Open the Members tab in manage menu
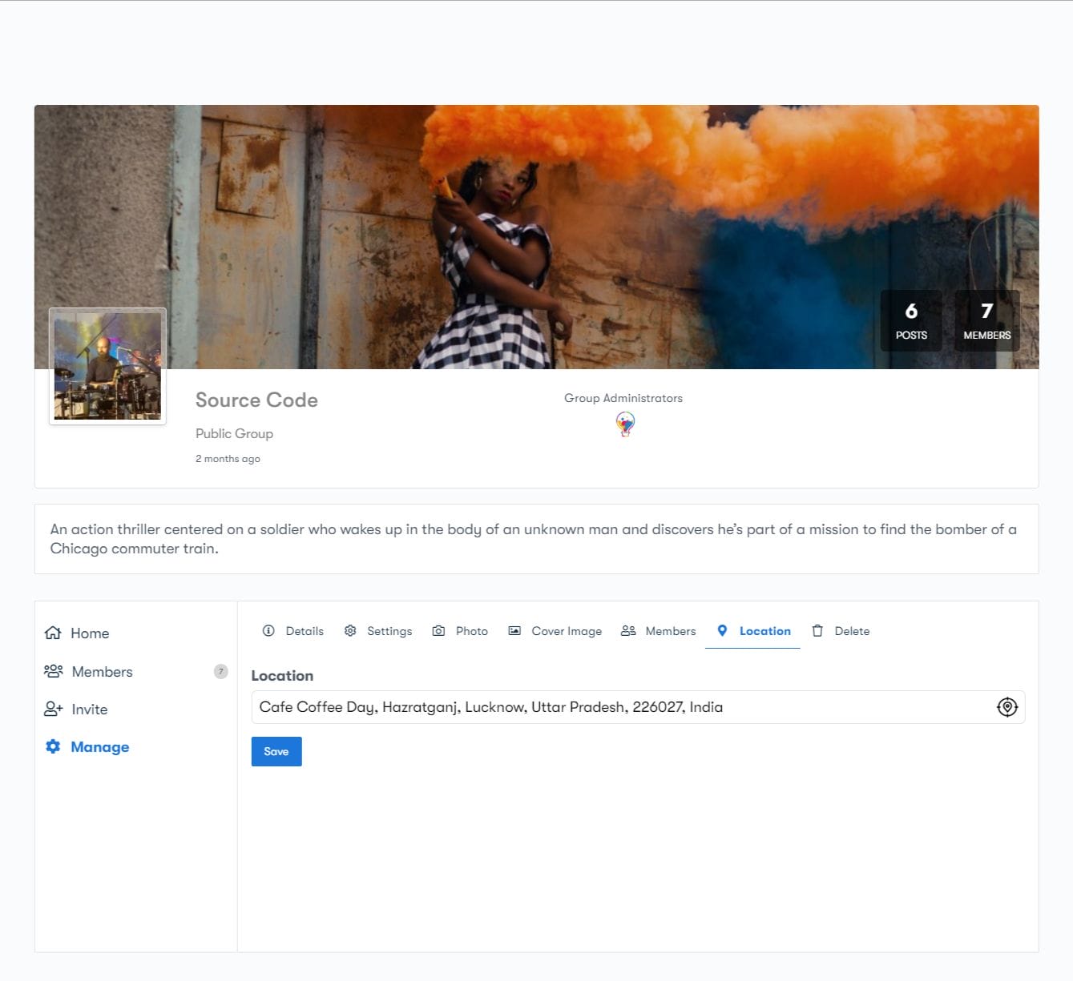Viewport: 1073px width, 981px height. pos(659,631)
